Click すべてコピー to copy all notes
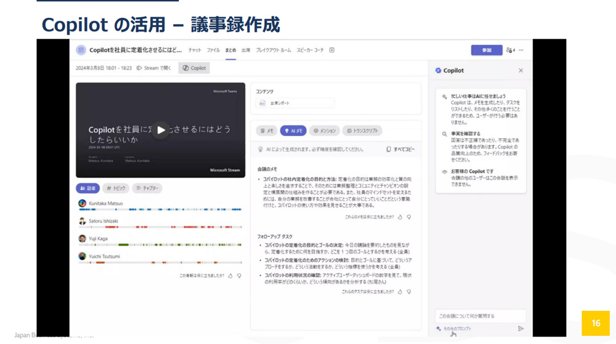616x344 pixels. (x=400, y=150)
